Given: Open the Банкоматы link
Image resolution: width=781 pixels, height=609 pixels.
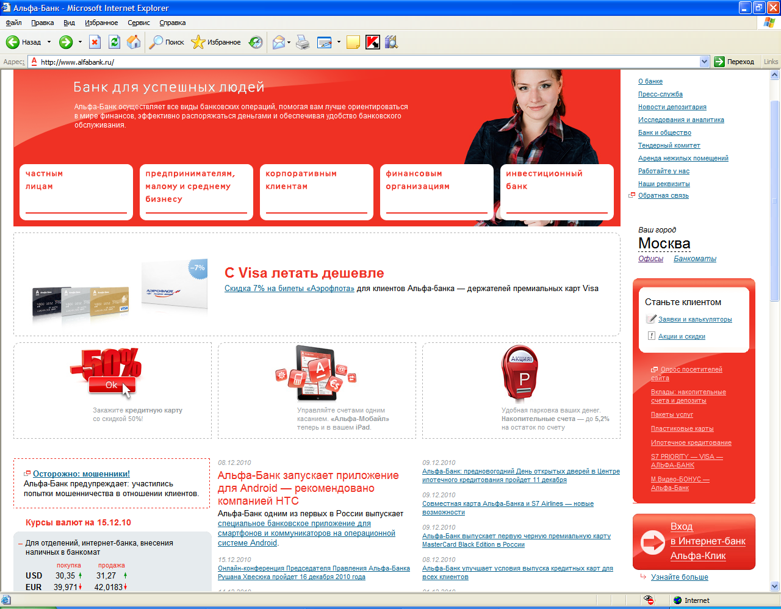Looking at the screenshot, I should [695, 259].
